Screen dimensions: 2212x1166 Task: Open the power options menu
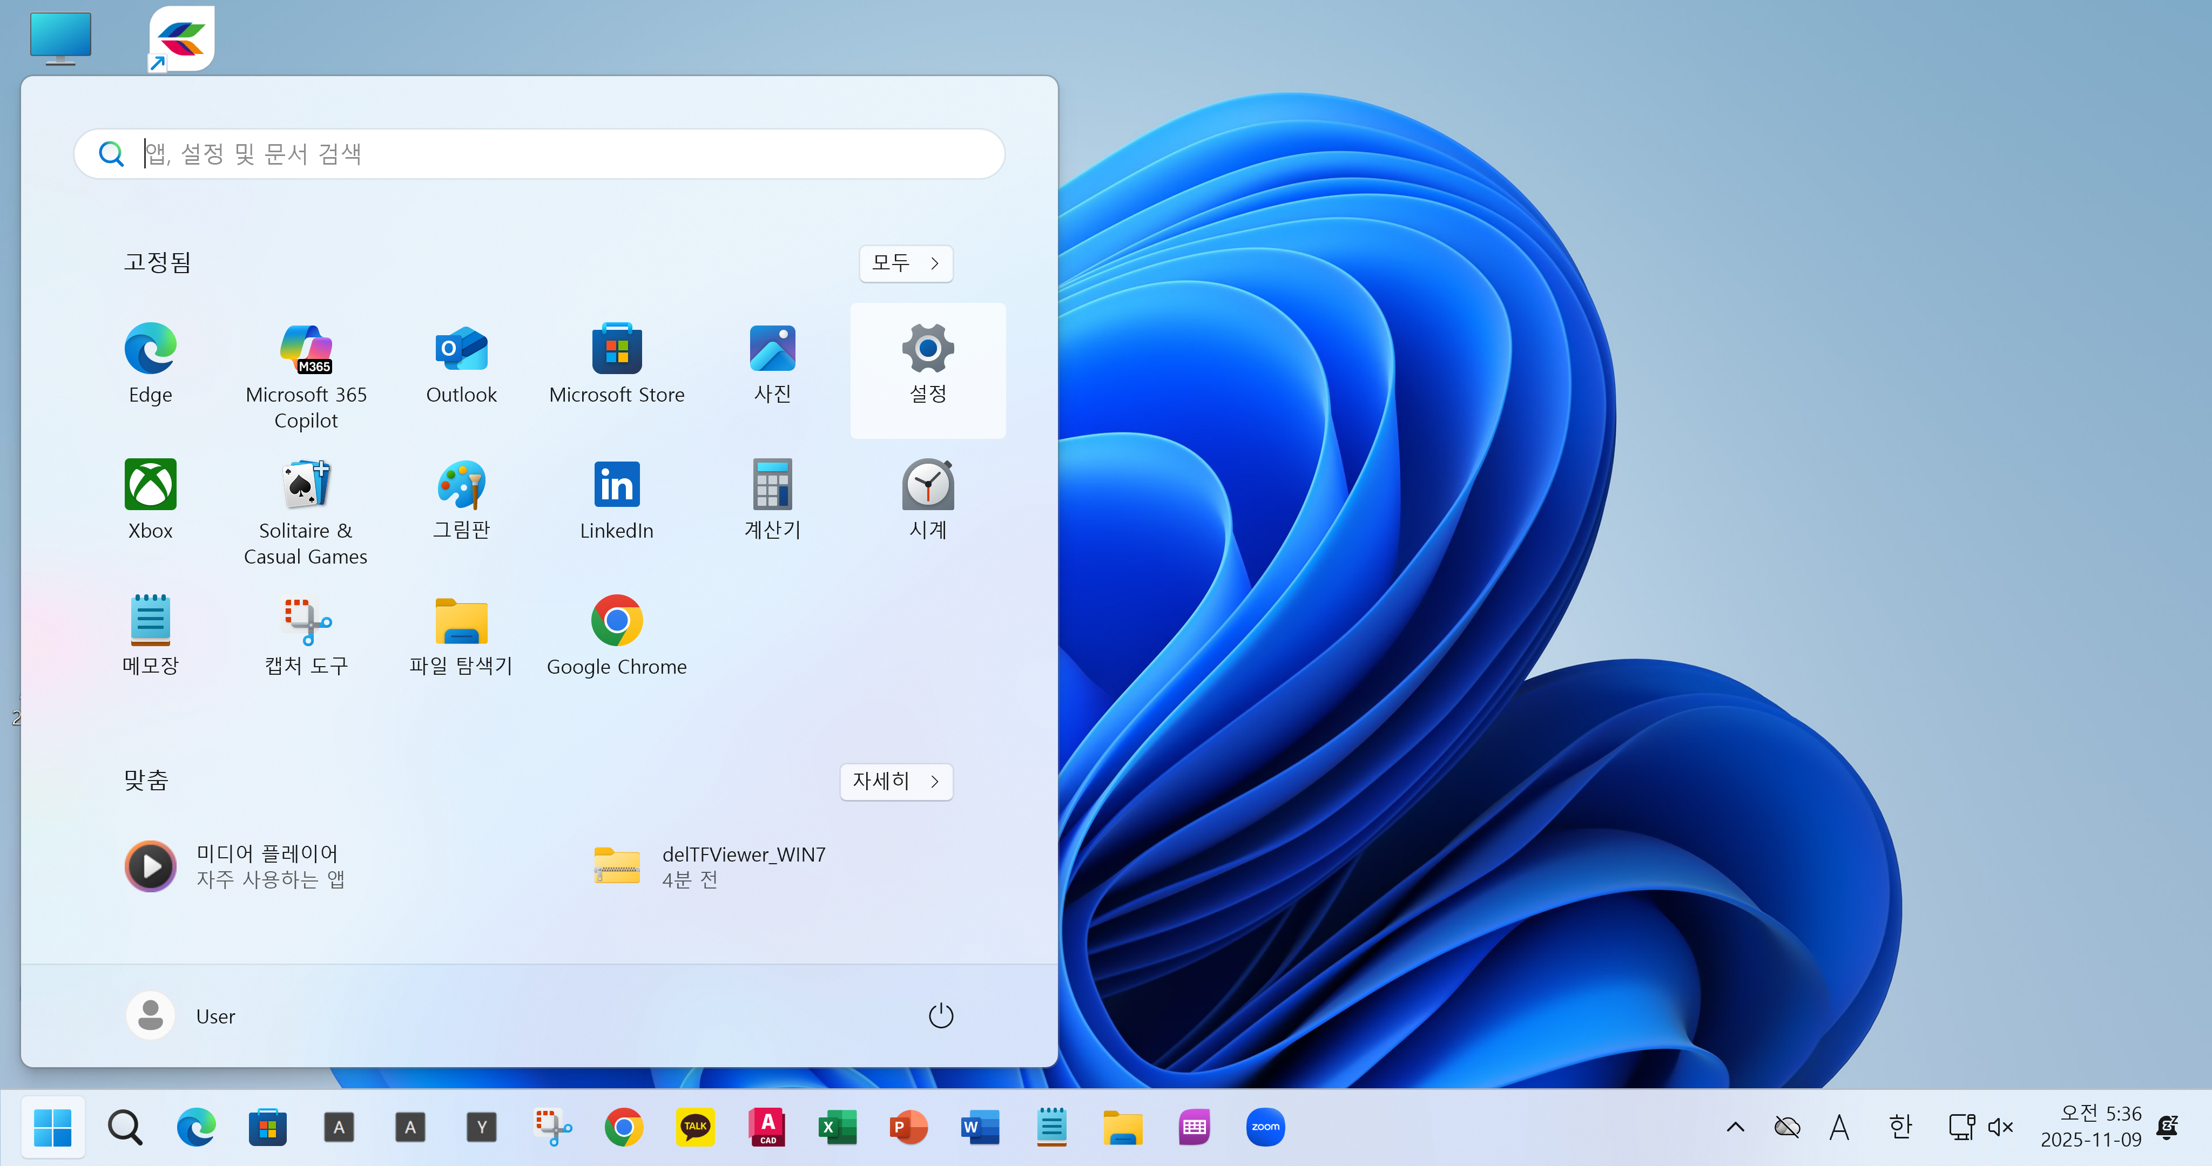click(940, 1016)
